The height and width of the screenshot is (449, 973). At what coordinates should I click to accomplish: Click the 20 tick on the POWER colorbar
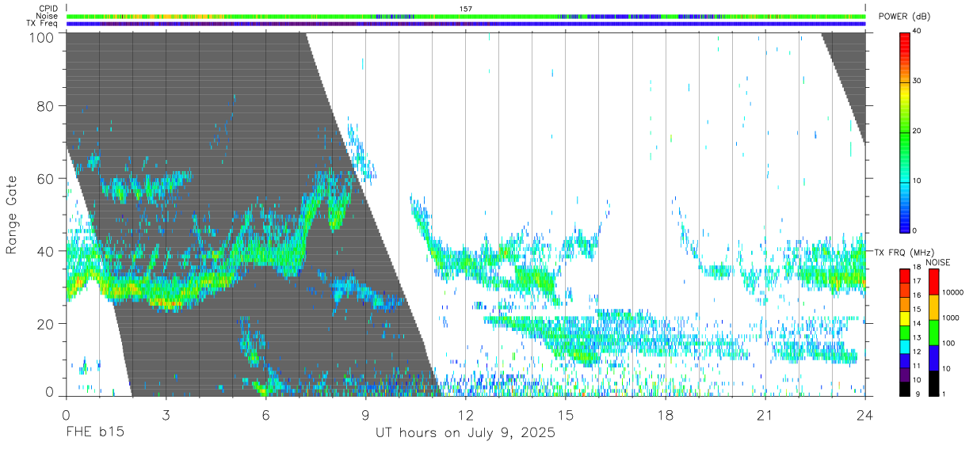point(918,131)
